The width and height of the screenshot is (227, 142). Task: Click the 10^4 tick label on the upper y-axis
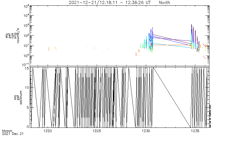tap(26, 15)
